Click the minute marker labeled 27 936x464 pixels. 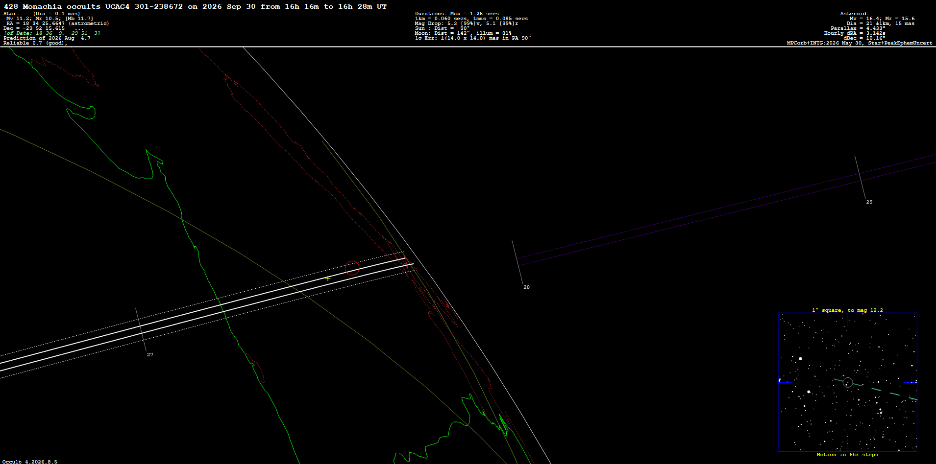click(x=150, y=355)
